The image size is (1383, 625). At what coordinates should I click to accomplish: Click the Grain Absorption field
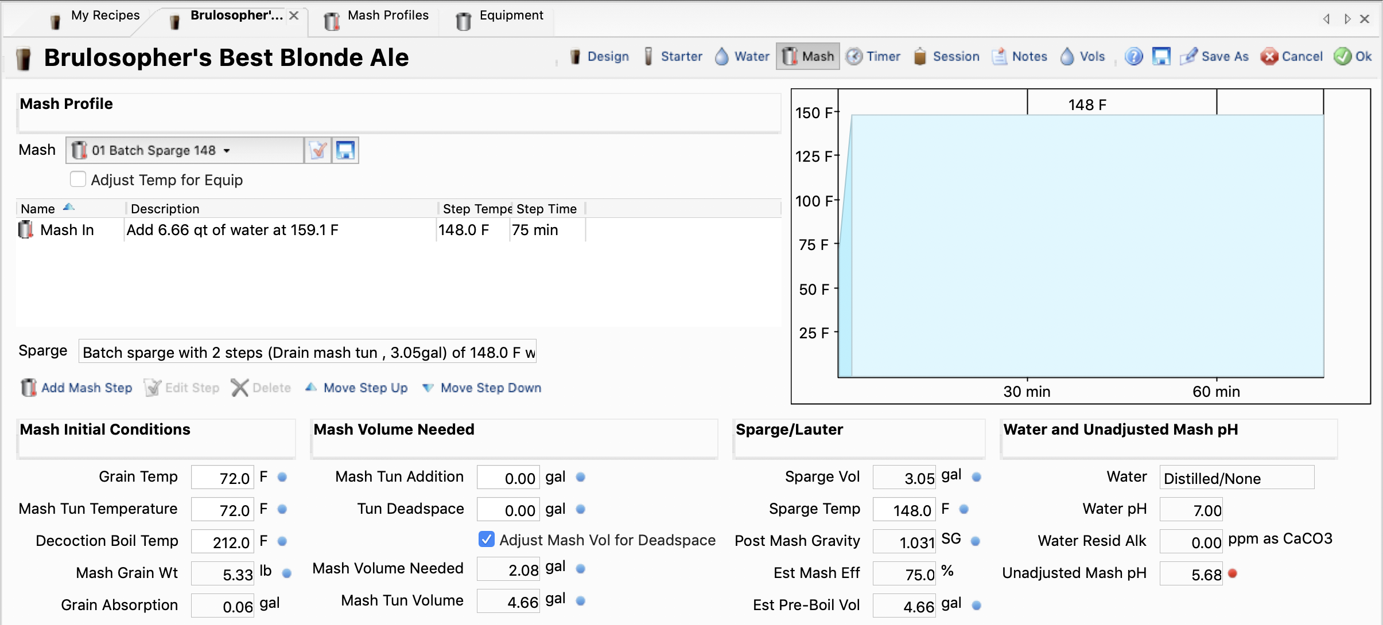pos(223,606)
